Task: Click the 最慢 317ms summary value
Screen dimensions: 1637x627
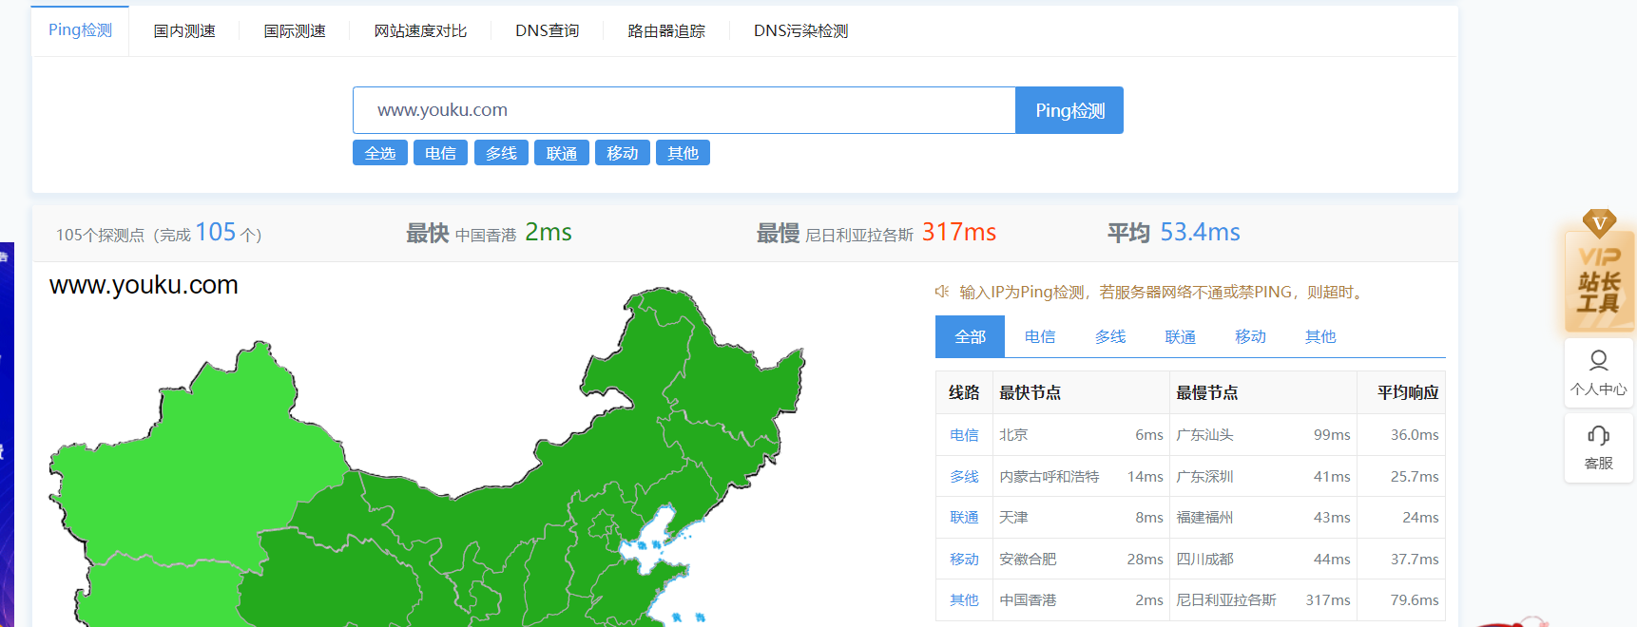Action: tap(959, 232)
